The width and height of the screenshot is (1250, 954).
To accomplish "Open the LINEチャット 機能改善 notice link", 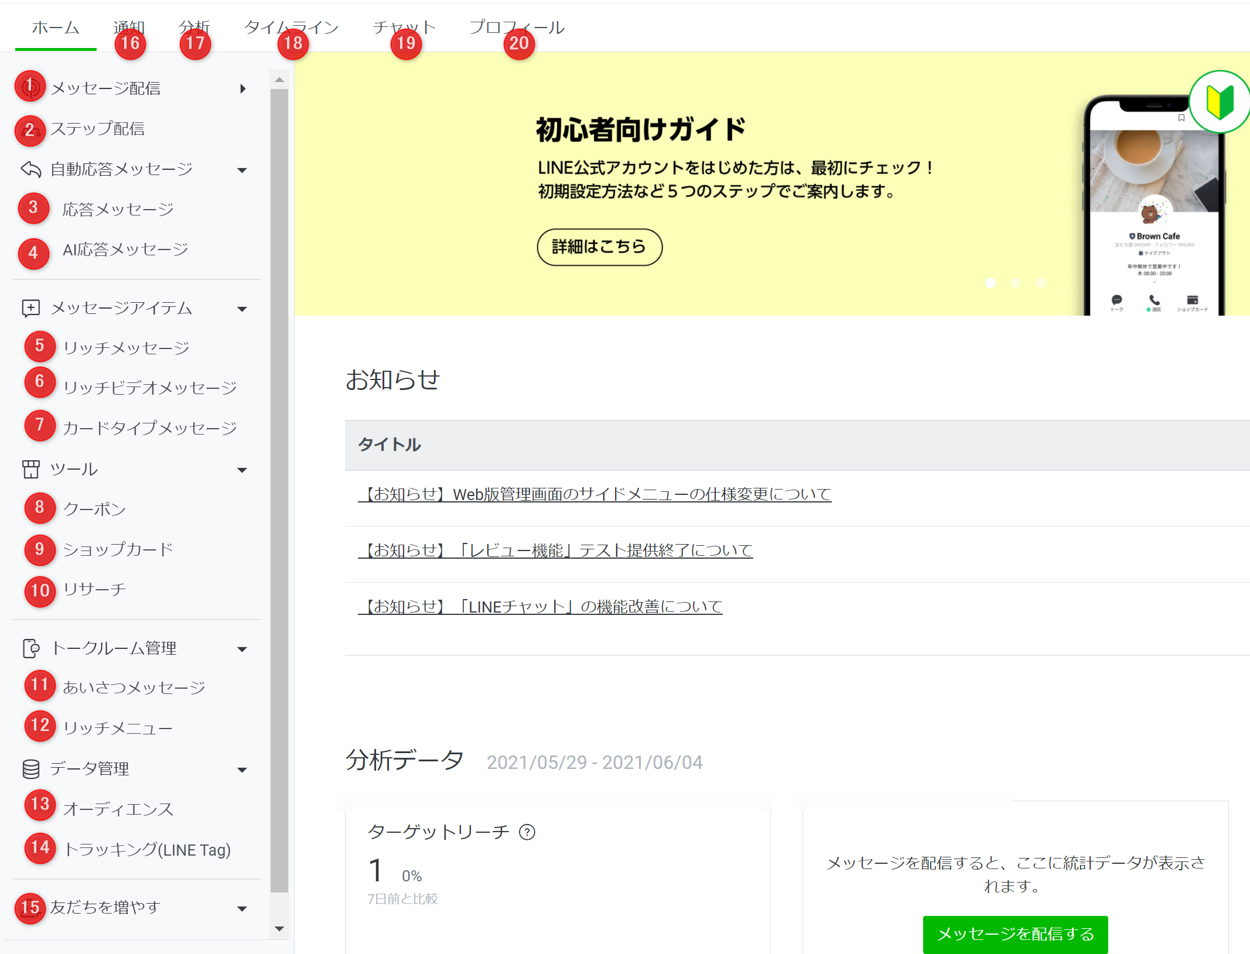I will 540,607.
